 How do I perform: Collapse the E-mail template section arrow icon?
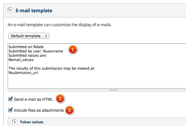(10, 10)
